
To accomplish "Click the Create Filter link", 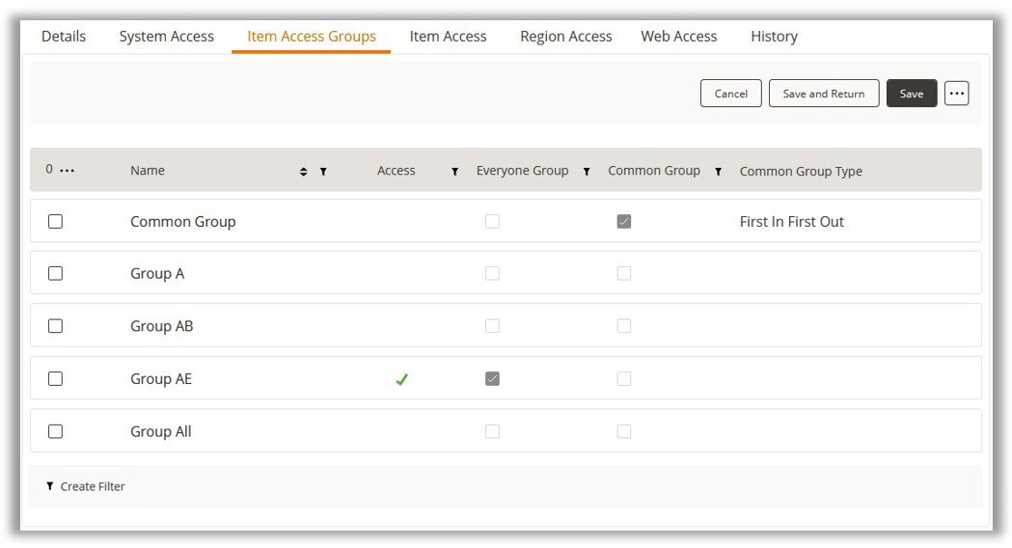I will [93, 486].
